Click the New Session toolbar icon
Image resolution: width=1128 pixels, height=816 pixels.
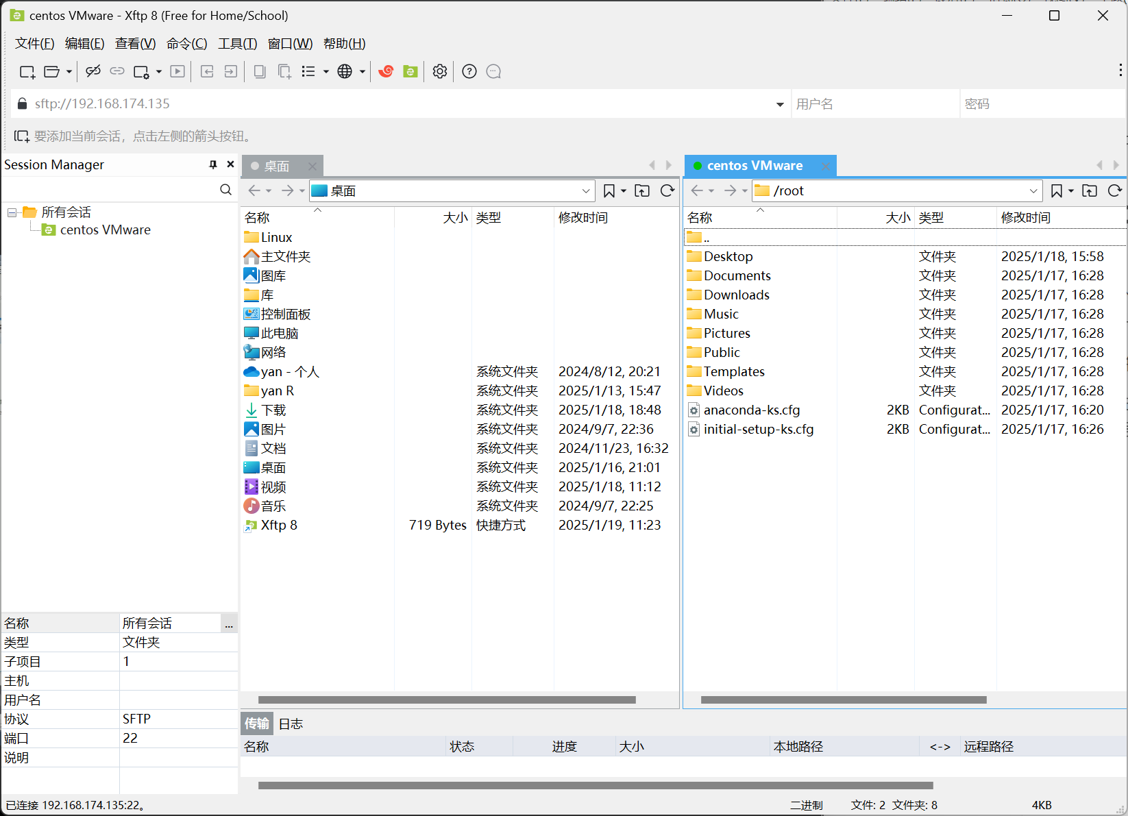pos(27,71)
